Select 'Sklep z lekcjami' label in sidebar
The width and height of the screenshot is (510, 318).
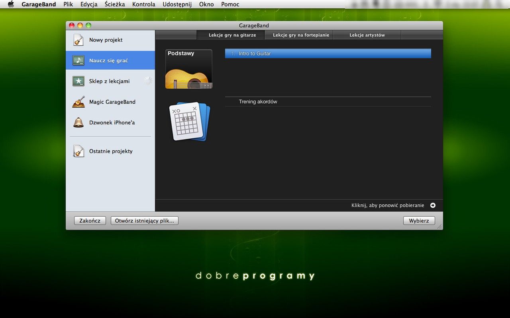coord(110,81)
